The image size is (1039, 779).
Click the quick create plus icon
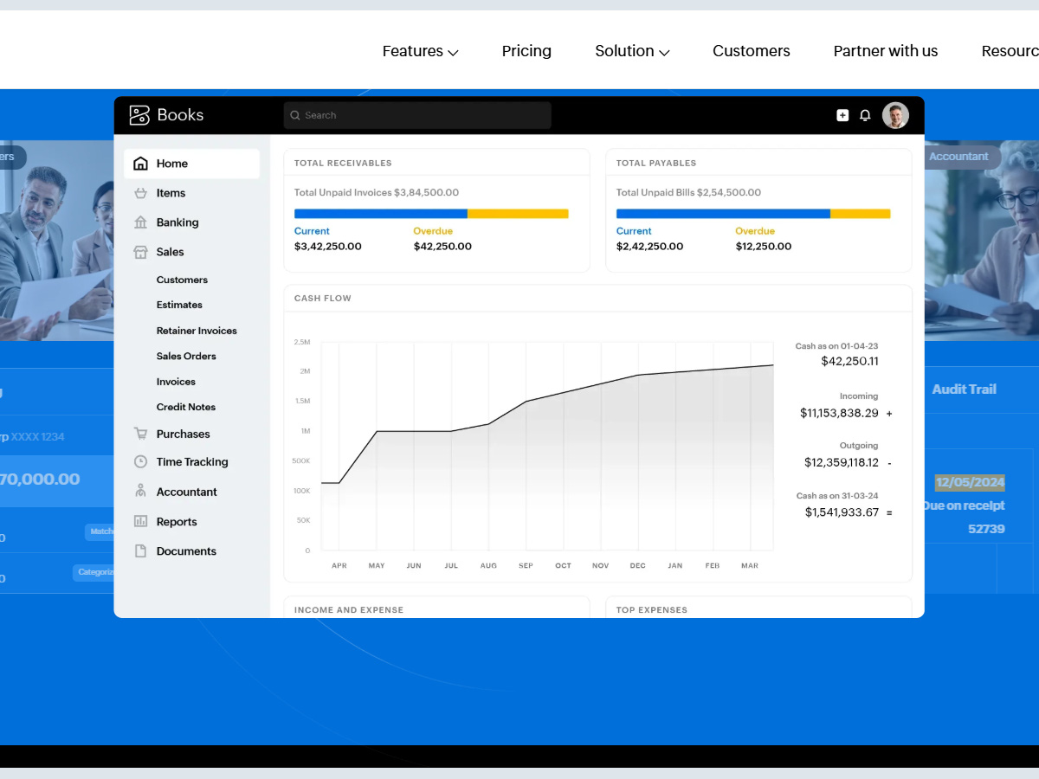842,115
